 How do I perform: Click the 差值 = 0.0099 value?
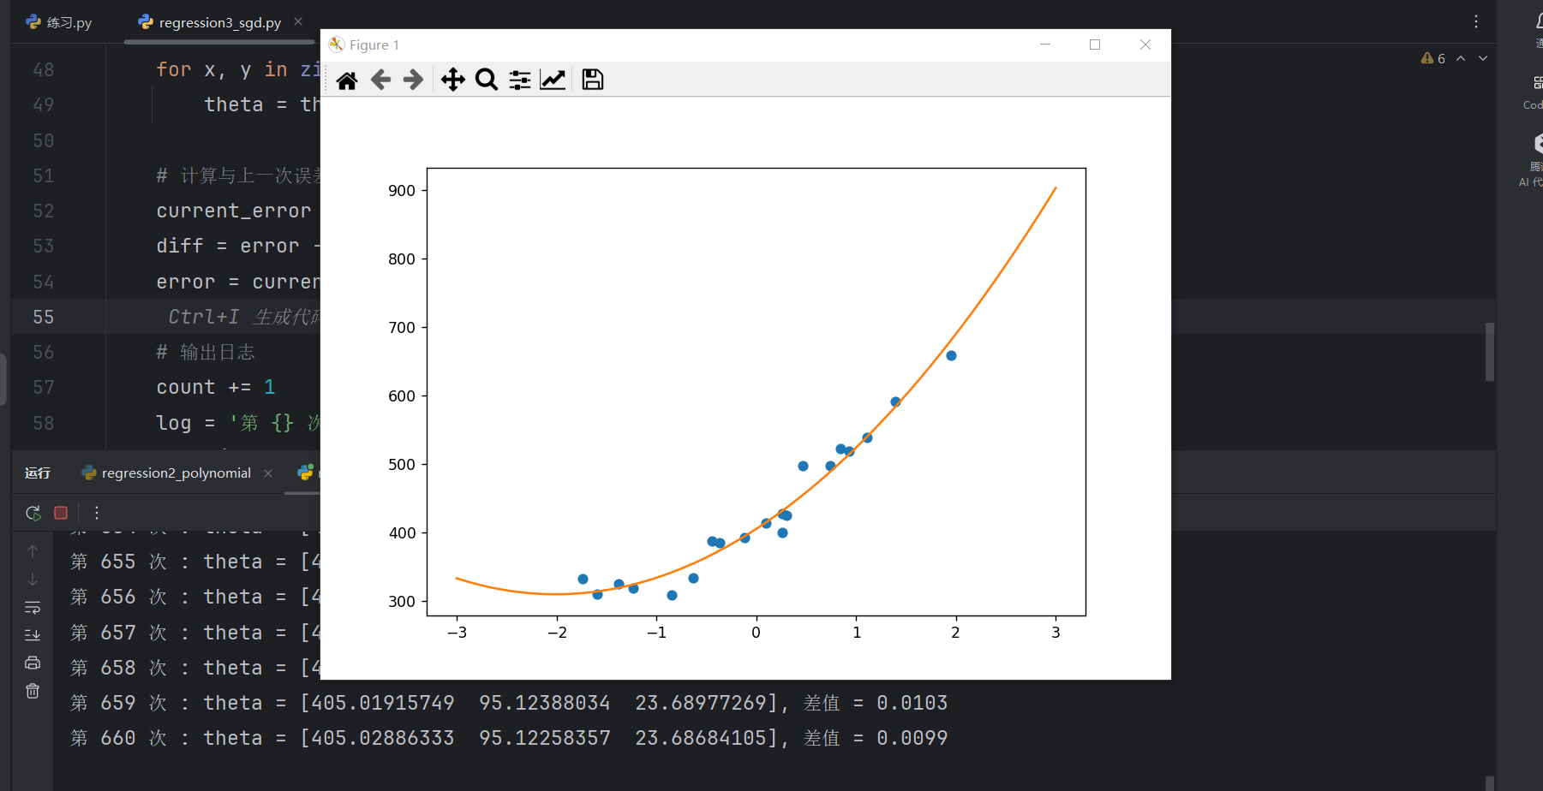(x=876, y=738)
